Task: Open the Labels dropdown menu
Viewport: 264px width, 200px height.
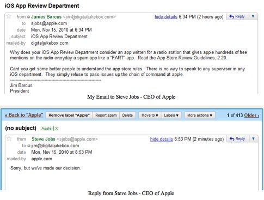Action: tap(171, 116)
